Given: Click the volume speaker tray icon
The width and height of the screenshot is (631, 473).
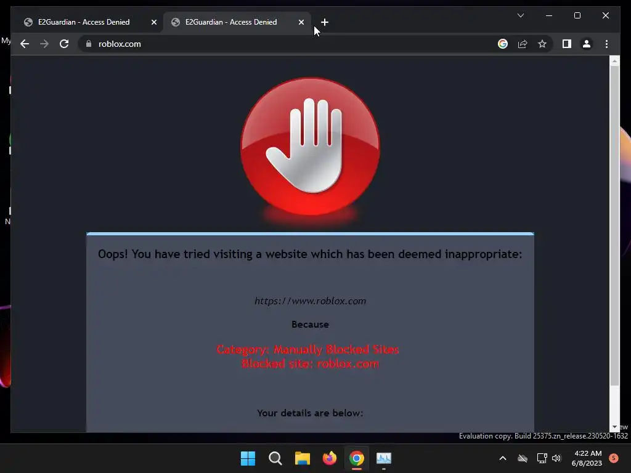Looking at the screenshot, I should pyautogui.click(x=556, y=458).
